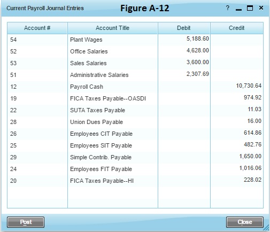The width and height of the screenshot is (270, 232).
Task: Select the SUTA Taxes Payable title
Action: coord(97,110)
